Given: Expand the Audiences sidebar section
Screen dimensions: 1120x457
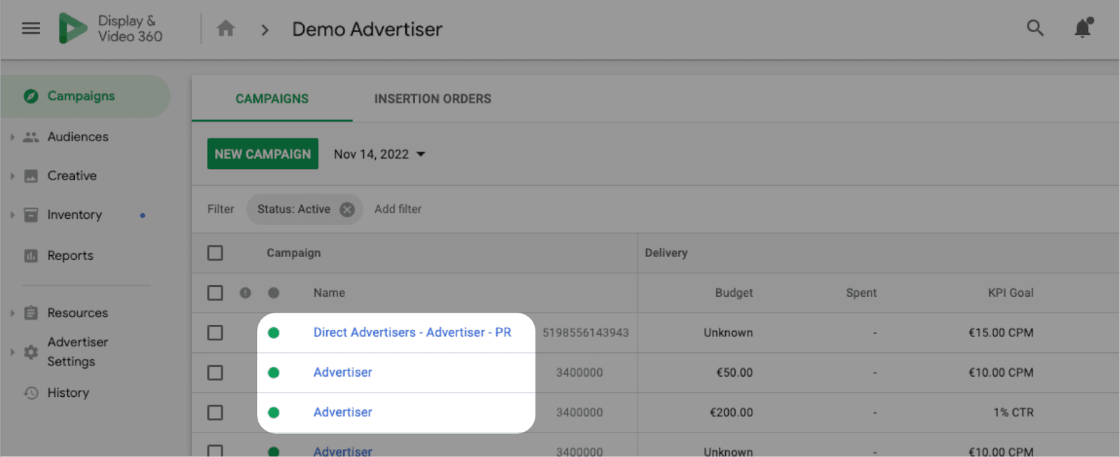Looking at the screenshot, I should click(12, 137).
